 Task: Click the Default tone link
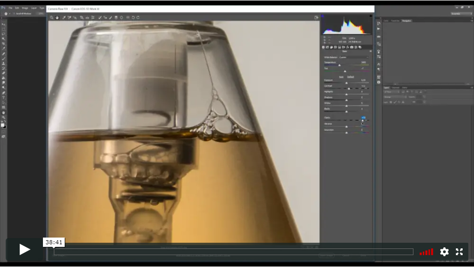350,76
